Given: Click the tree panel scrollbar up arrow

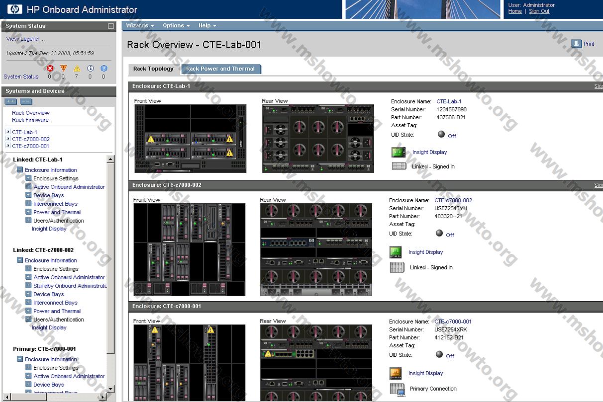Looking at the screenshot, I should coord(110,160).
